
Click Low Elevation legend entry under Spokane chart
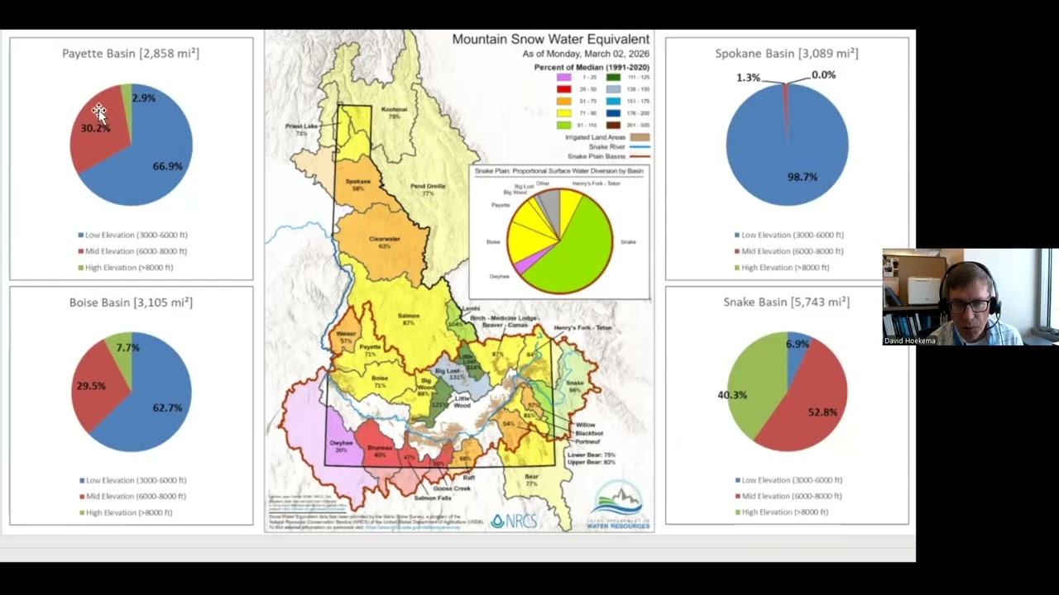point(788,235)
